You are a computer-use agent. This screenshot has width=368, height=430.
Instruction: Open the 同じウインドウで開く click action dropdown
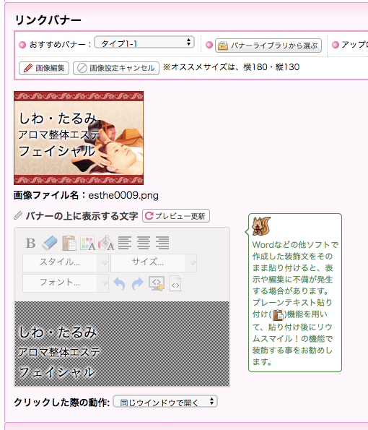tap(165, 402)
